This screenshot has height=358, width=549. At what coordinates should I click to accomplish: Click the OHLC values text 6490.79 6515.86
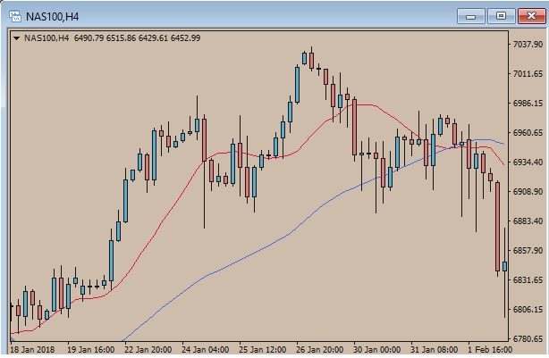click(x=105, y=37)
